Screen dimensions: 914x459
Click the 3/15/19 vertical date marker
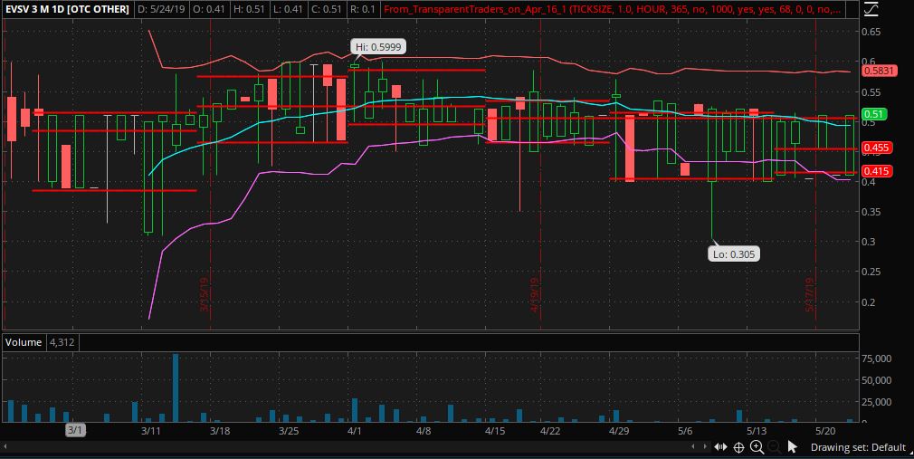coord(205,294)
